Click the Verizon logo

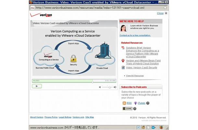[41, 15]
